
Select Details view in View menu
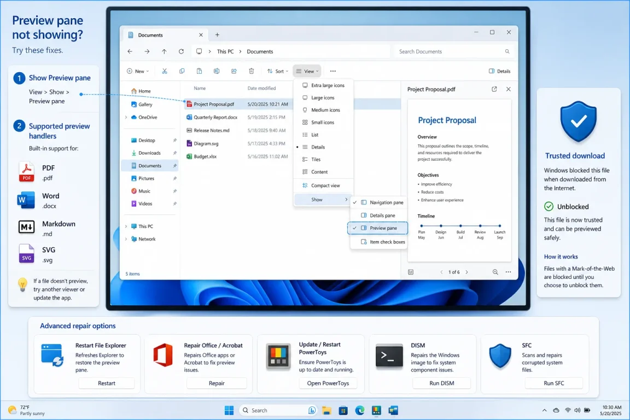pyautogui.click(x=323, y=147)
